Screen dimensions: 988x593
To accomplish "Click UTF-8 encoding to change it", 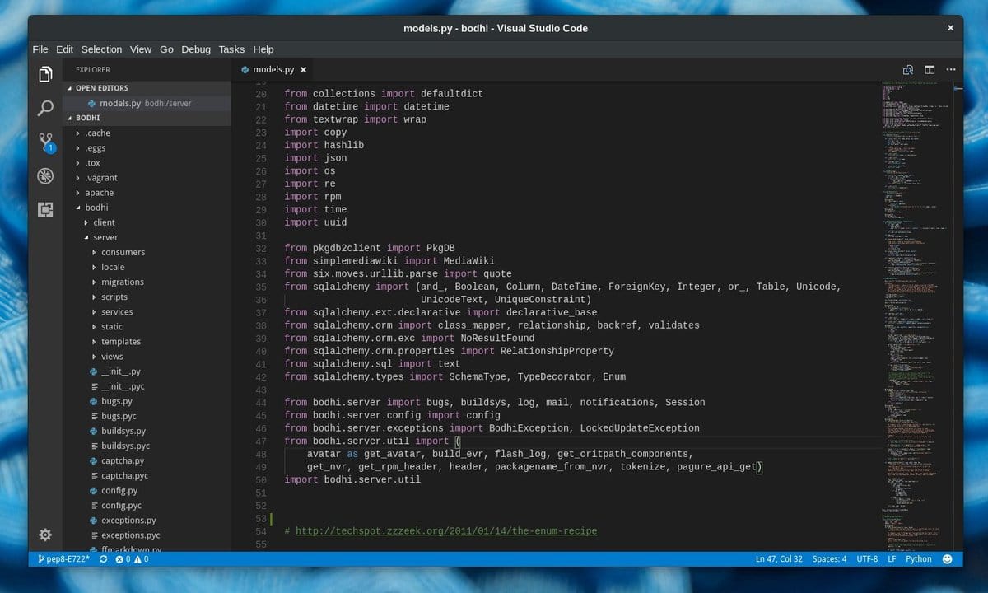I will tap(867, 558).
